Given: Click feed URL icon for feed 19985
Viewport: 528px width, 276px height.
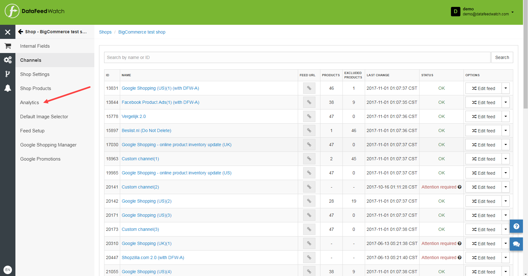Looking at the screenshot, I should 309,173.
